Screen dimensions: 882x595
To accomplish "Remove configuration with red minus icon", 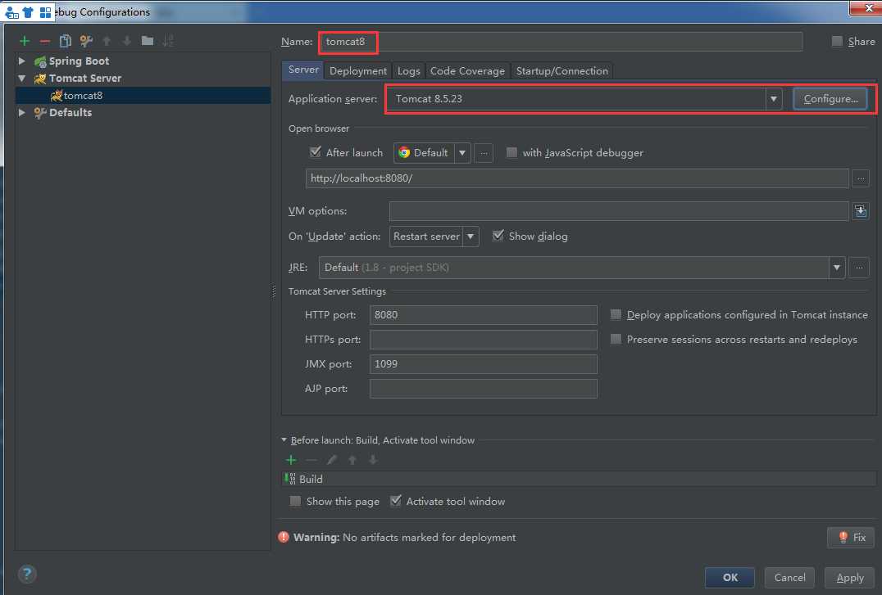I will click(x=45, y=40).
